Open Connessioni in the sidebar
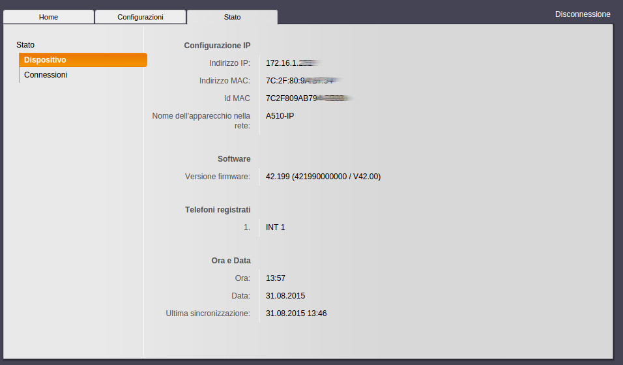This screenshot has width=623, height=365. click(46, 75)
